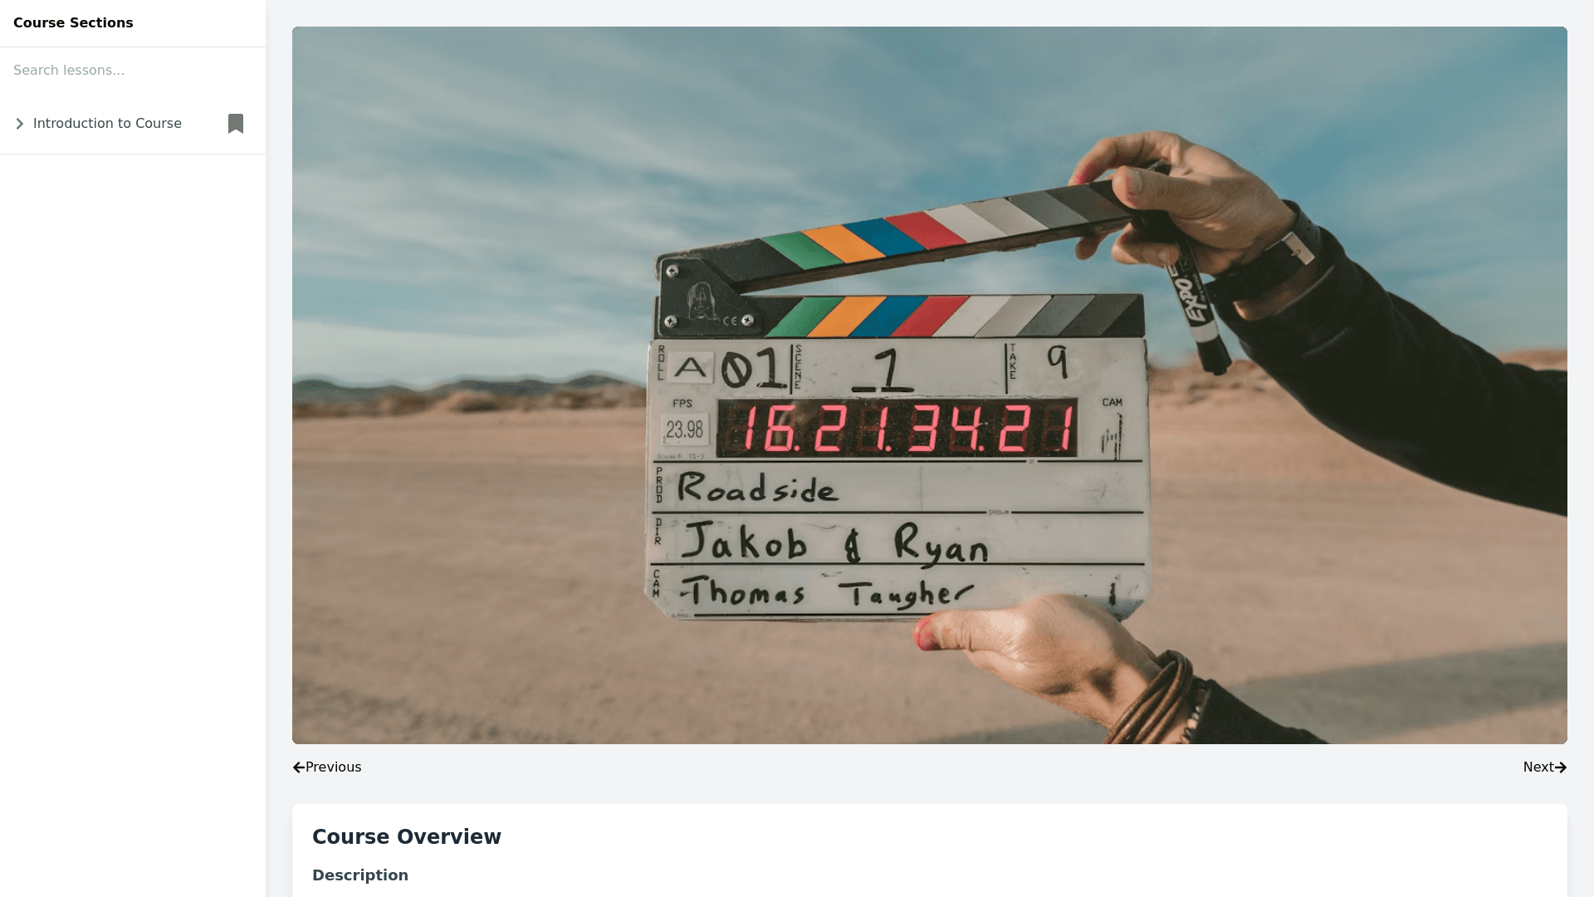Click the Description subheading
Viewport: 1594px width, 897px height.
click(360, 875)
